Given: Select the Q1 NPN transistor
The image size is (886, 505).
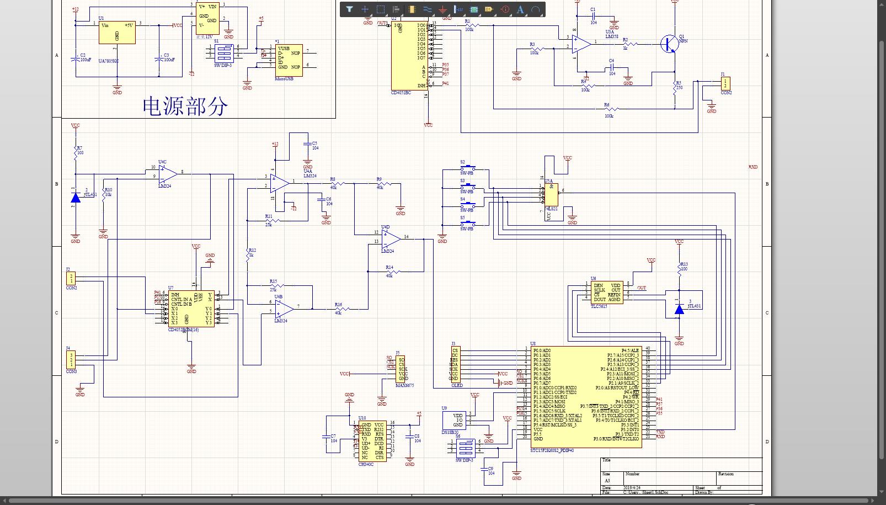Looking at the screenshot, I should 670,44.
